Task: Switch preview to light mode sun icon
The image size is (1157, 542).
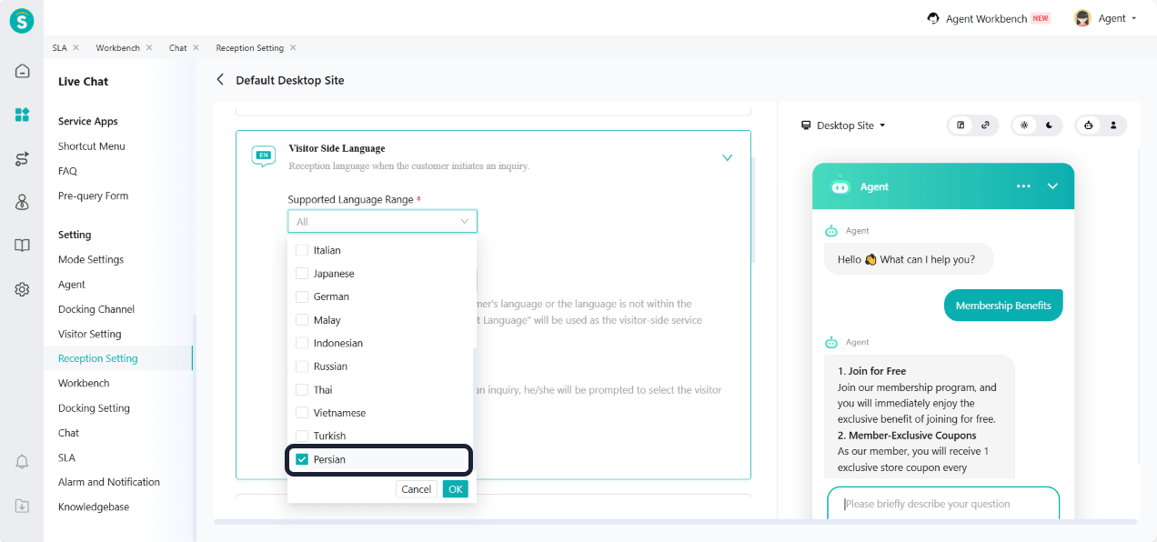Action: tap(1024, 125)
